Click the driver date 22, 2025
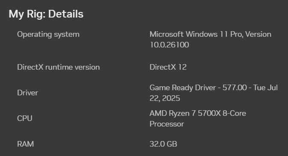This screenshot has width=288, height=156. tap(165, 98)
